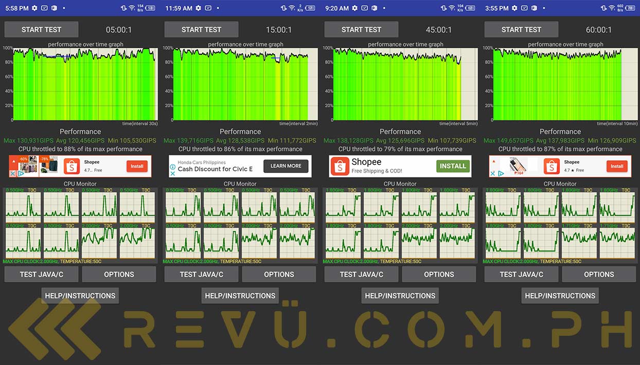Tap START TEST in the 5:58 PM screenshot
Viewport: 640px width, 365px height.
click(x=41, y=29)
